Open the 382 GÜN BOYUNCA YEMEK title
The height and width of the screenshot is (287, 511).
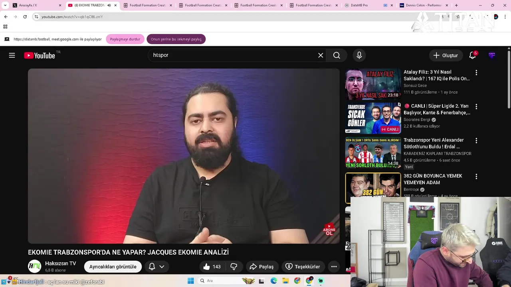tap(433, 179)
